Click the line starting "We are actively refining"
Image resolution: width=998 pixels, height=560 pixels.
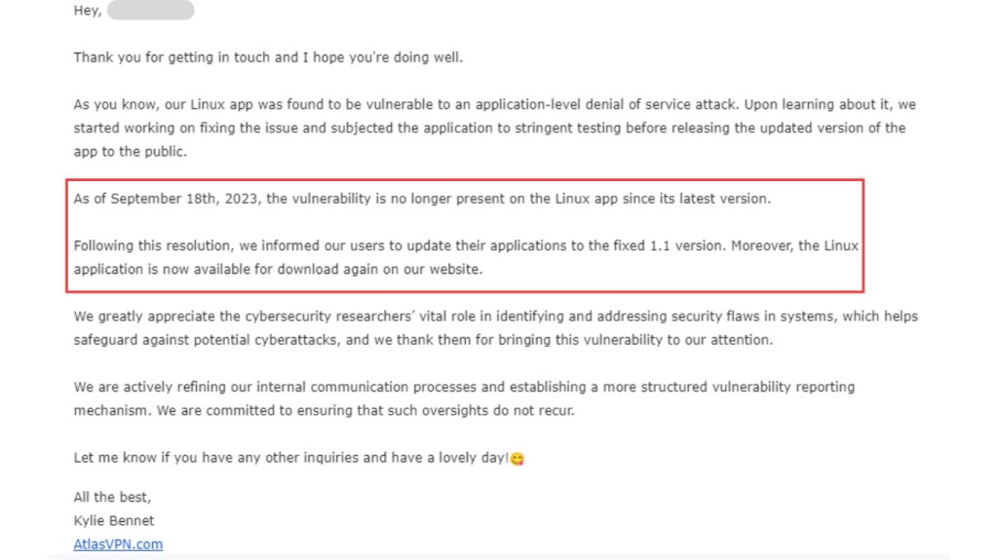coord(464,387)
